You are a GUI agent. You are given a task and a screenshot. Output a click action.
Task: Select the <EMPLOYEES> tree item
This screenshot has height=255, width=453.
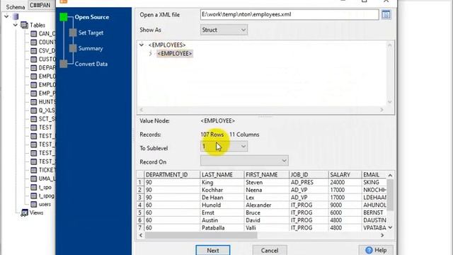coord(167,45)
